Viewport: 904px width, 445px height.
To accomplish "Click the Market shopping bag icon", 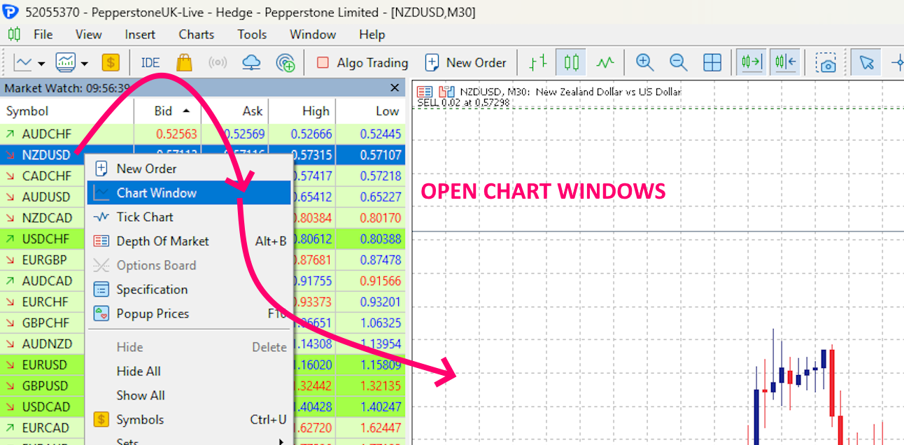I will 184,63.
